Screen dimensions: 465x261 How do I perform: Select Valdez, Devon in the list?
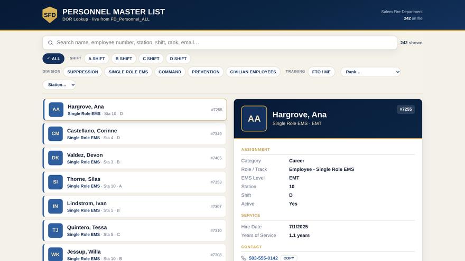134,158
